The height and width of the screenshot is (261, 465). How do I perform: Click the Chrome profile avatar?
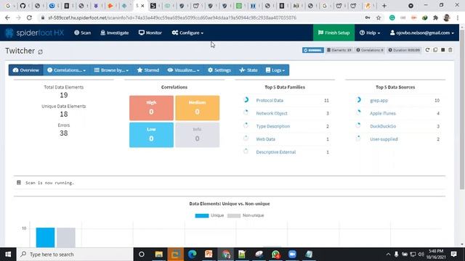pyautogui.click(x=447, y=17)
